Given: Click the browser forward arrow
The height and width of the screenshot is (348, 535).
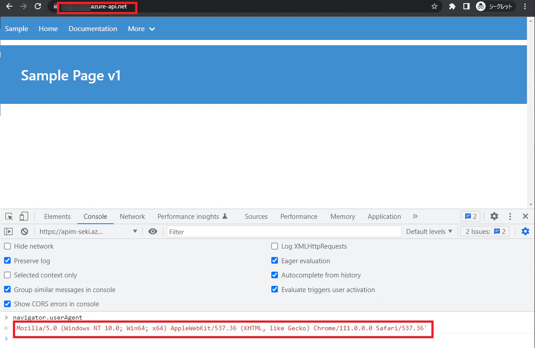Looking at the screenshot, I should coord(24,6).
